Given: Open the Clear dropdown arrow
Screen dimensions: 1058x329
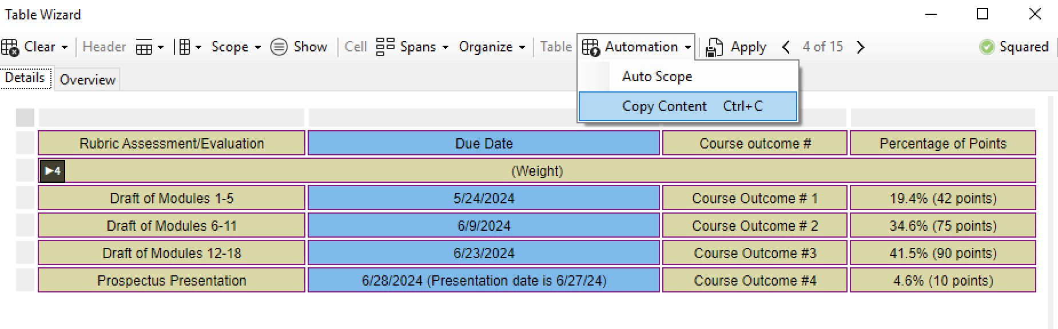Looking at the screenshot, I should point(65,47).
